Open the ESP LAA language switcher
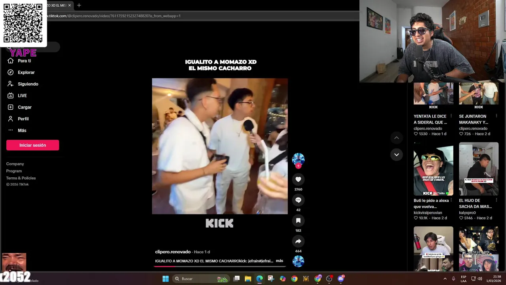The image size is (506, 285). pos(463,279)
